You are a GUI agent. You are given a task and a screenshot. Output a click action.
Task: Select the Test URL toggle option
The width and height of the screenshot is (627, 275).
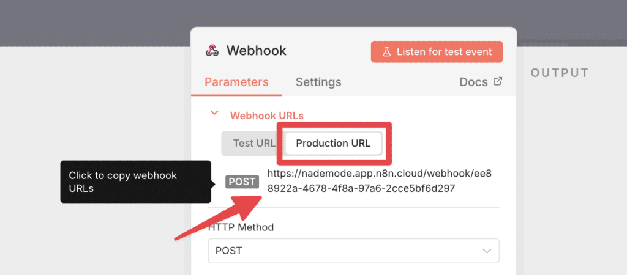coord(253,144)
